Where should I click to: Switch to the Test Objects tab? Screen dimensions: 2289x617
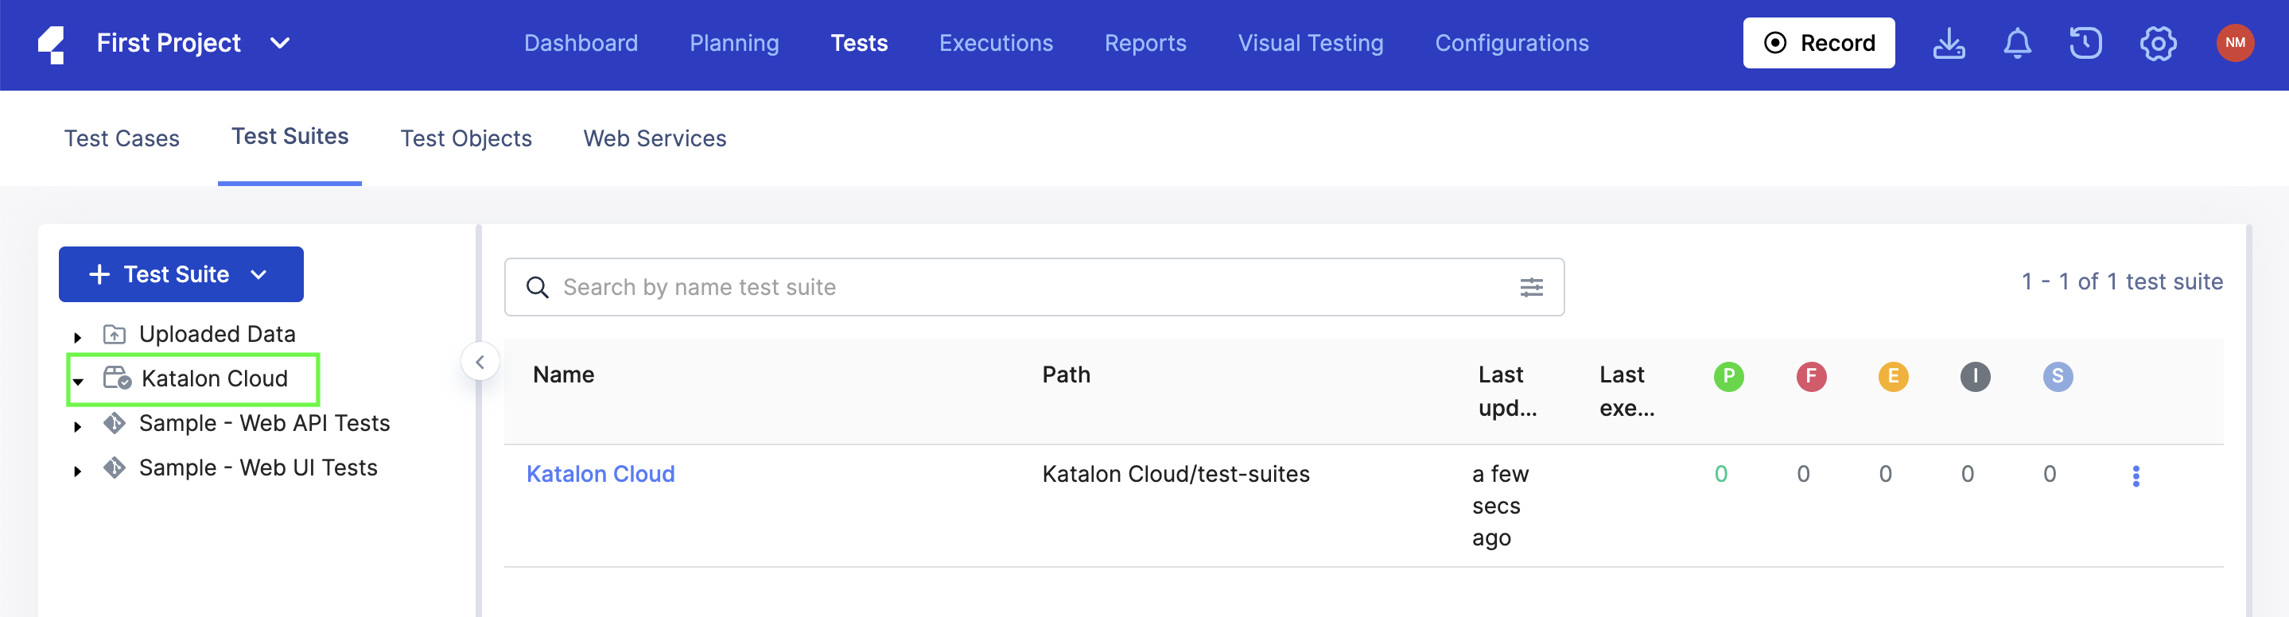[465, 138]
